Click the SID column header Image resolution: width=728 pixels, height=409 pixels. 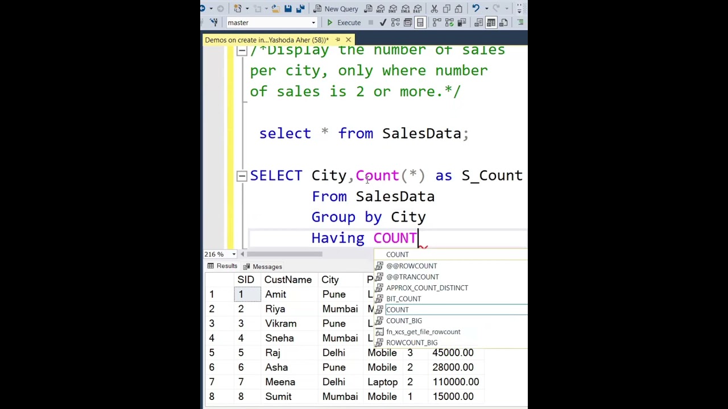point(247,279)
